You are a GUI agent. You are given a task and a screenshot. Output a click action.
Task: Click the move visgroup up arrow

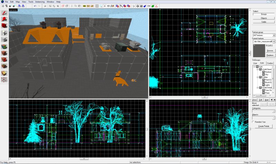272,100
